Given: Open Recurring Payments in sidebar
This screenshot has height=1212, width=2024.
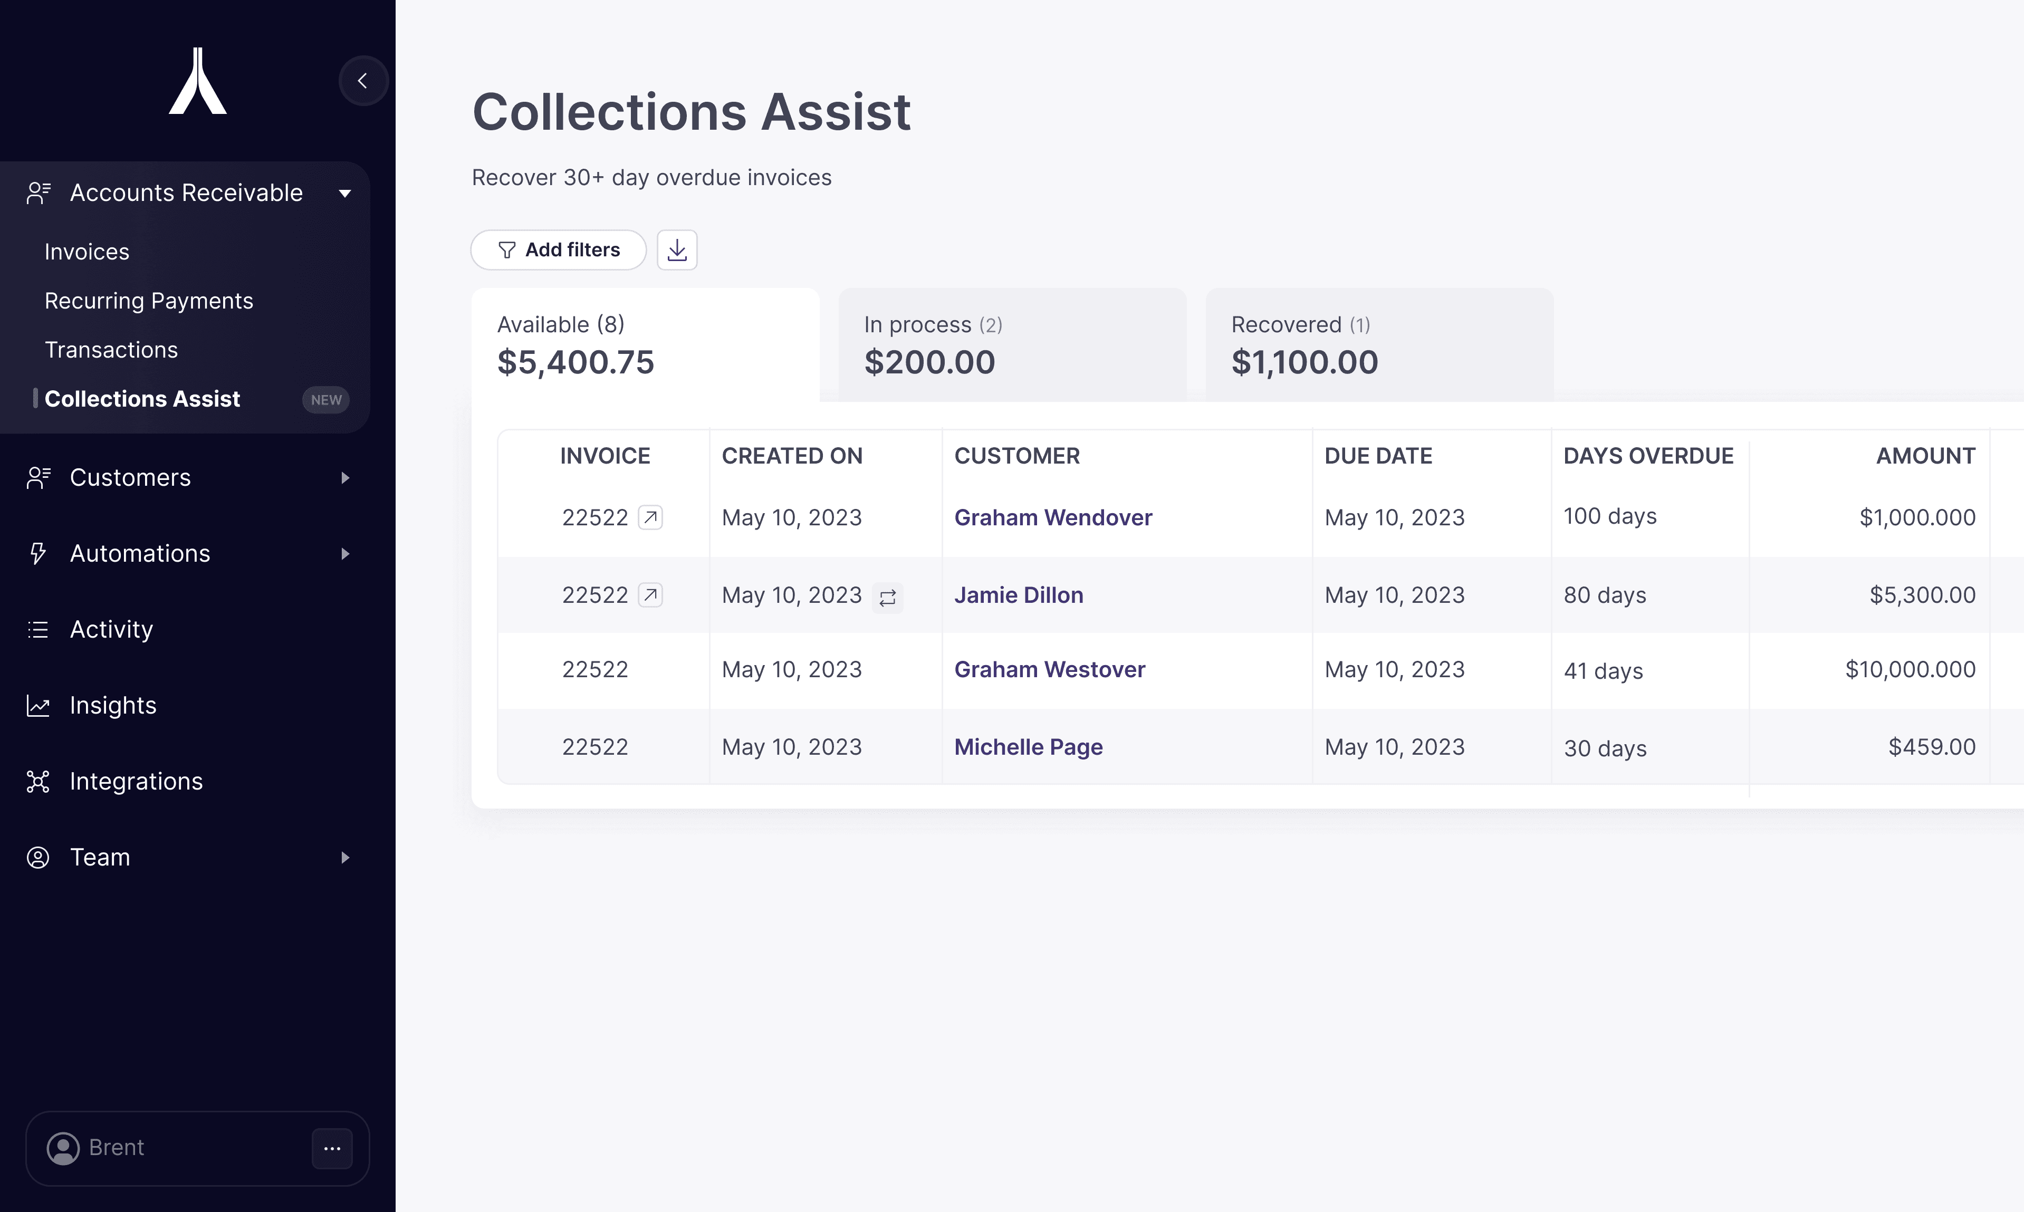Looking at the screenshot, I should click(149, 301).
